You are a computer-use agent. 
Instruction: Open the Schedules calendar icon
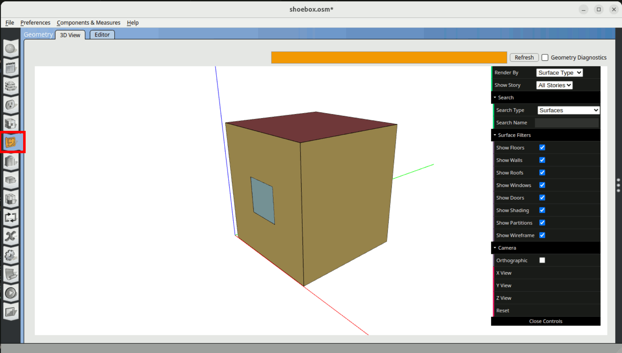(11, 67)
